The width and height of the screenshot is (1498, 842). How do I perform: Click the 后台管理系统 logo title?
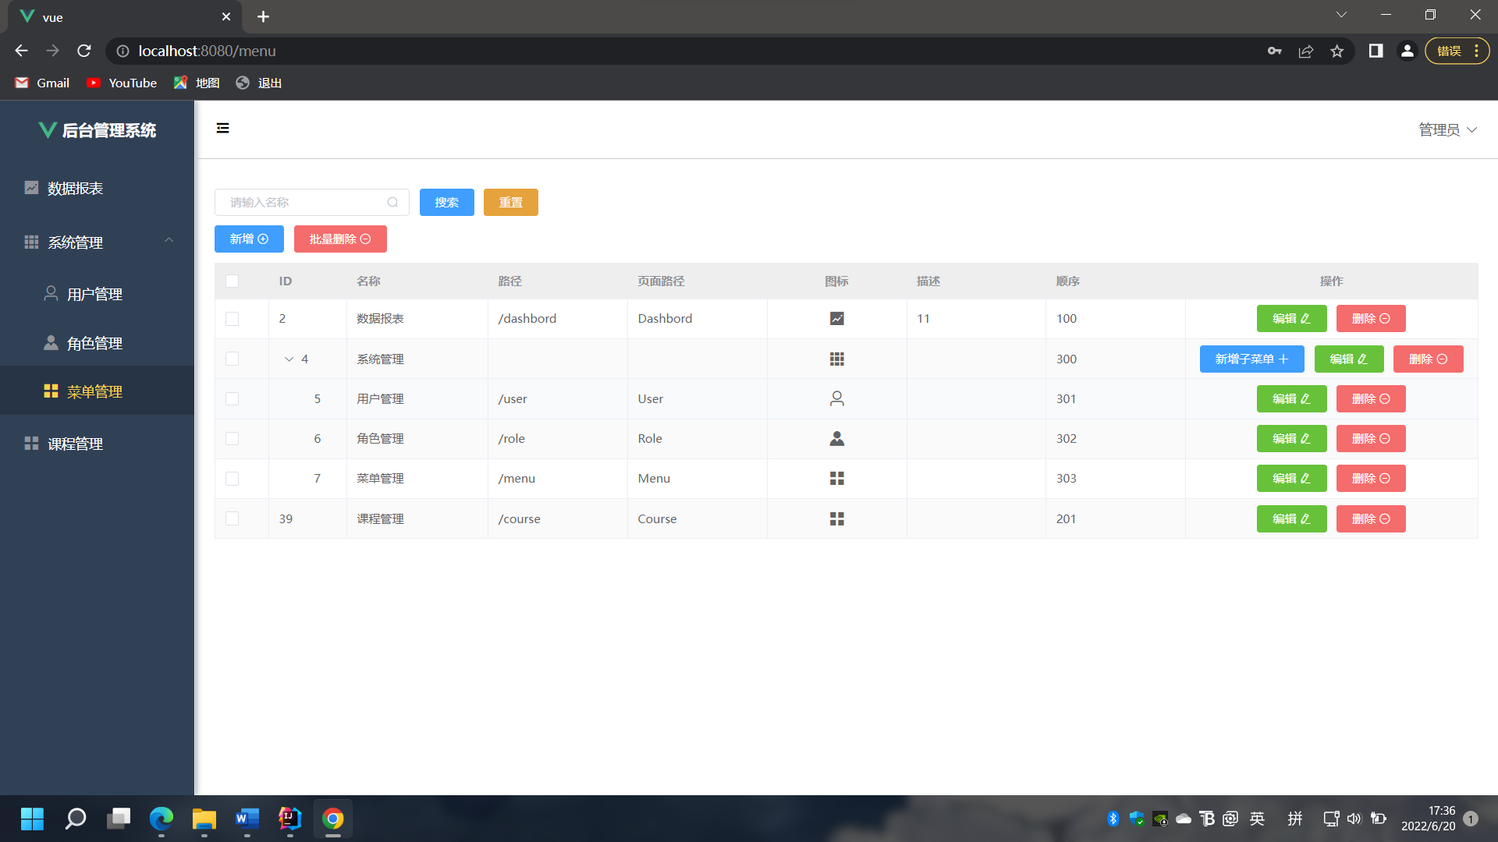[97, 130]
